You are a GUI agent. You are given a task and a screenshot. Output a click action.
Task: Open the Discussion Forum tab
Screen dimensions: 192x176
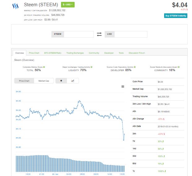click(137, 53)
